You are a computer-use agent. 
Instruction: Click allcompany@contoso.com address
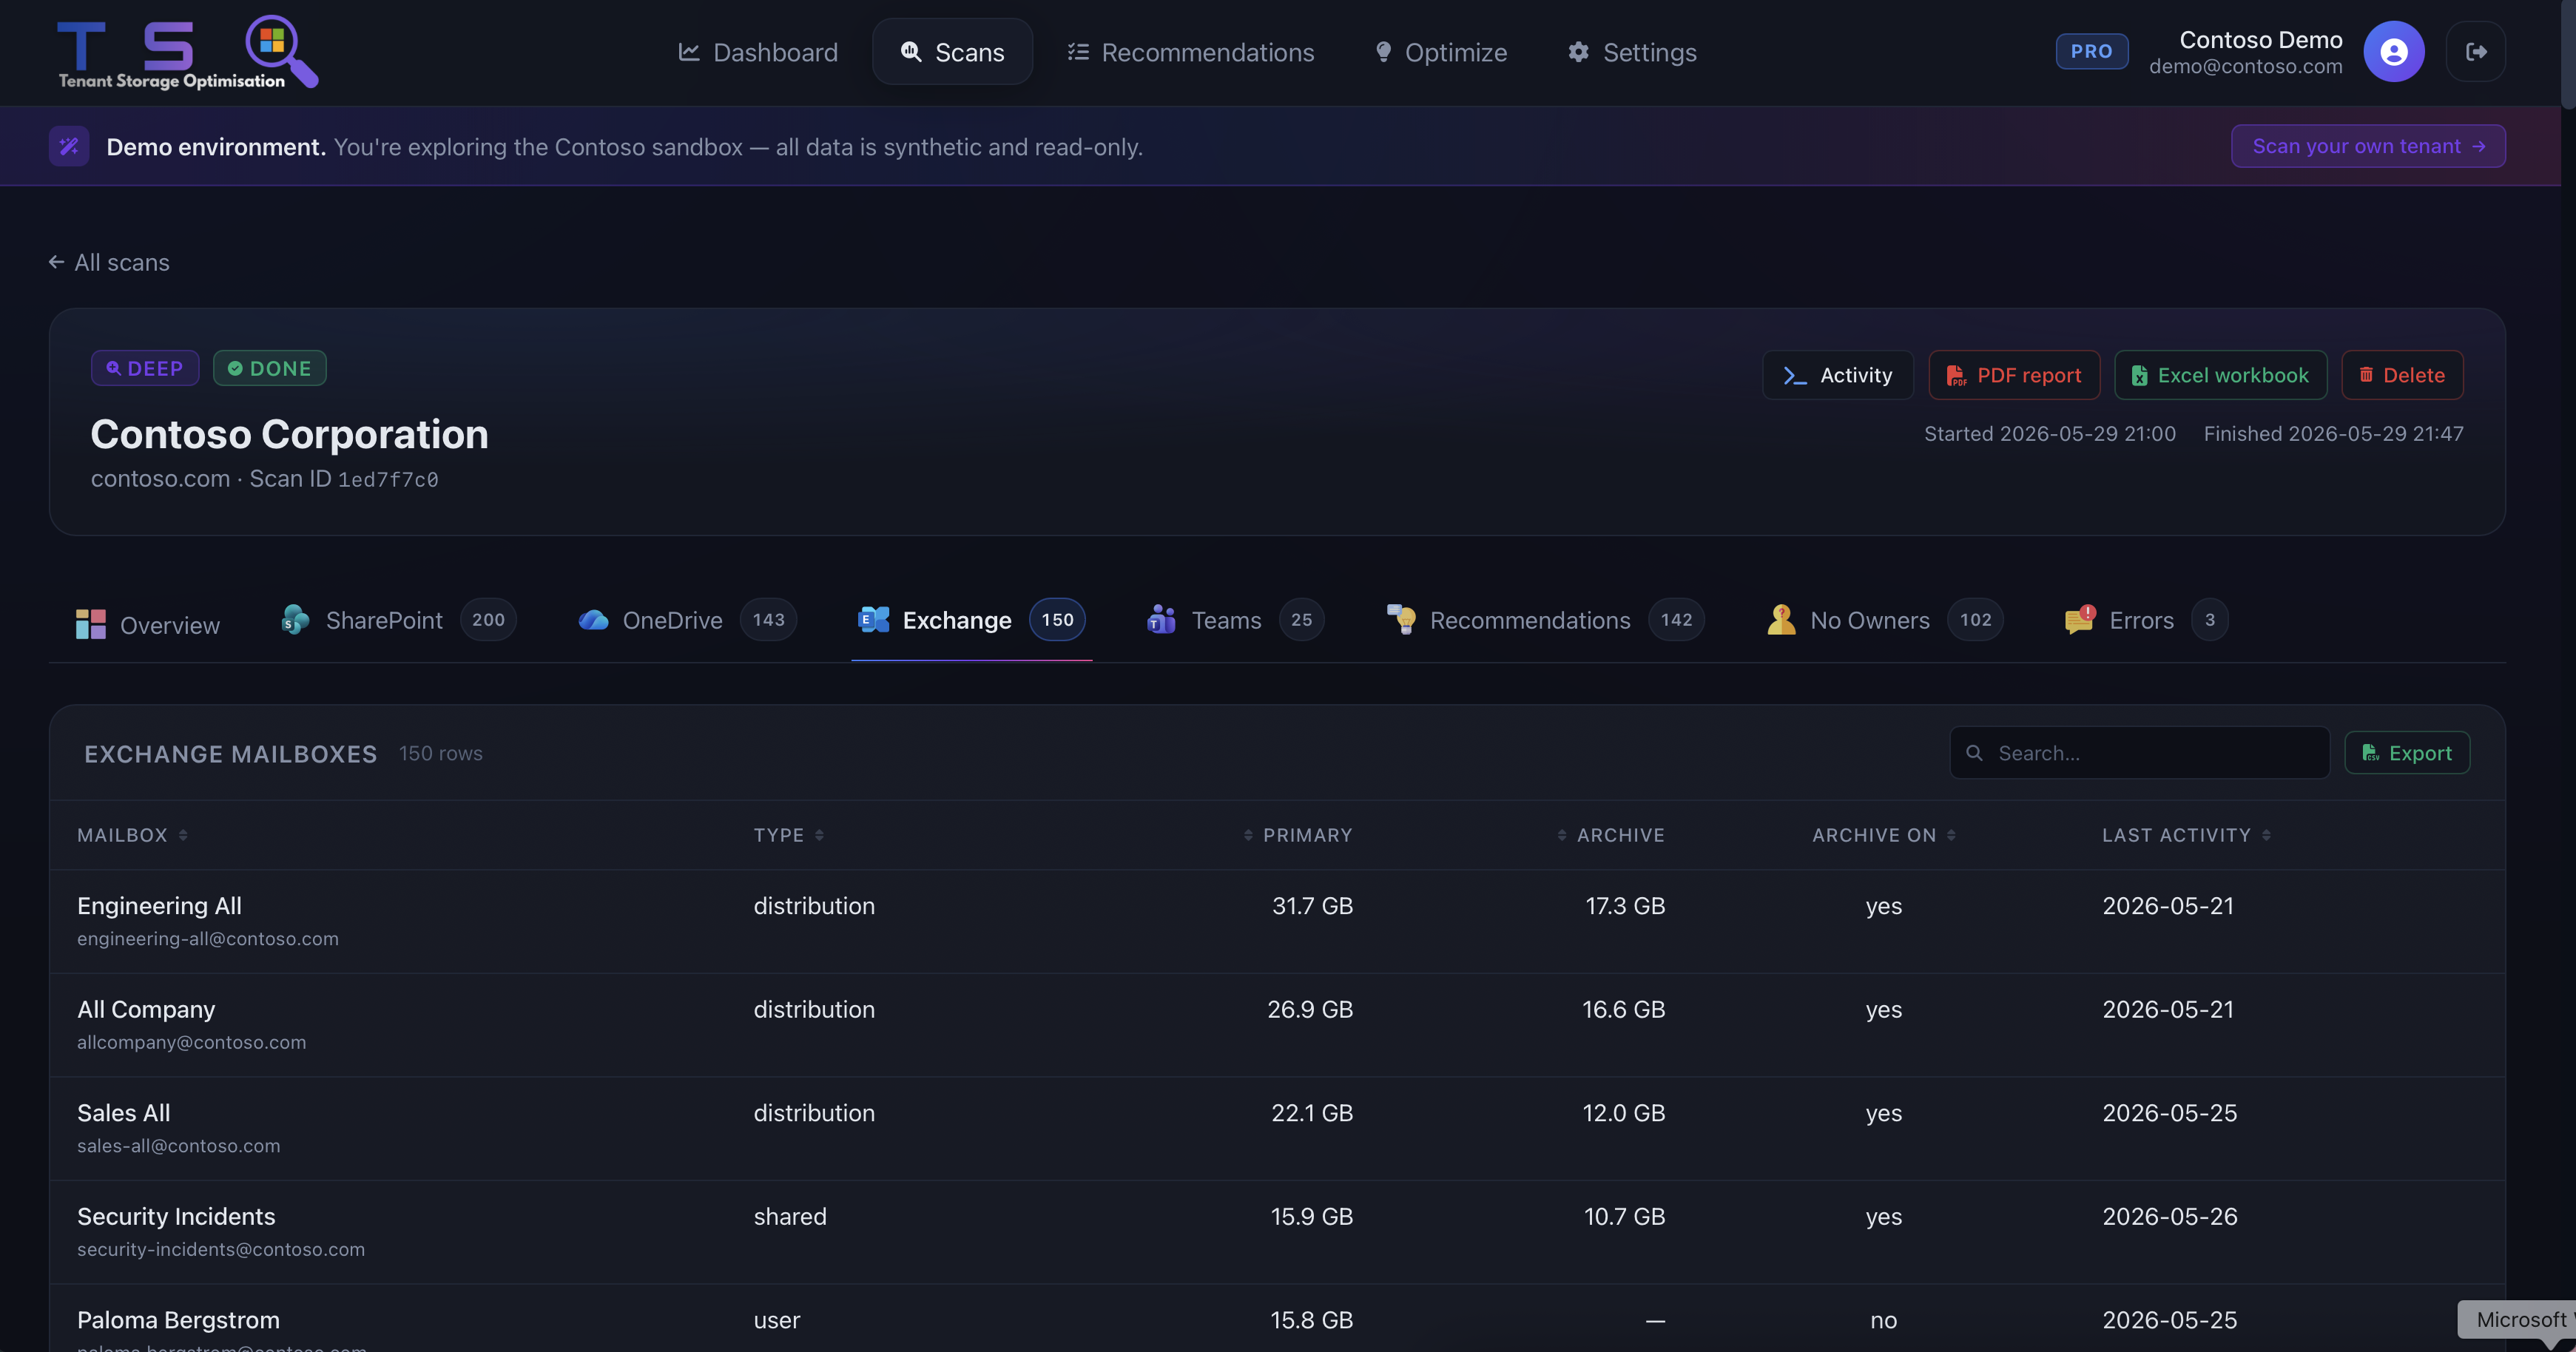click(x=192, y=1042)
